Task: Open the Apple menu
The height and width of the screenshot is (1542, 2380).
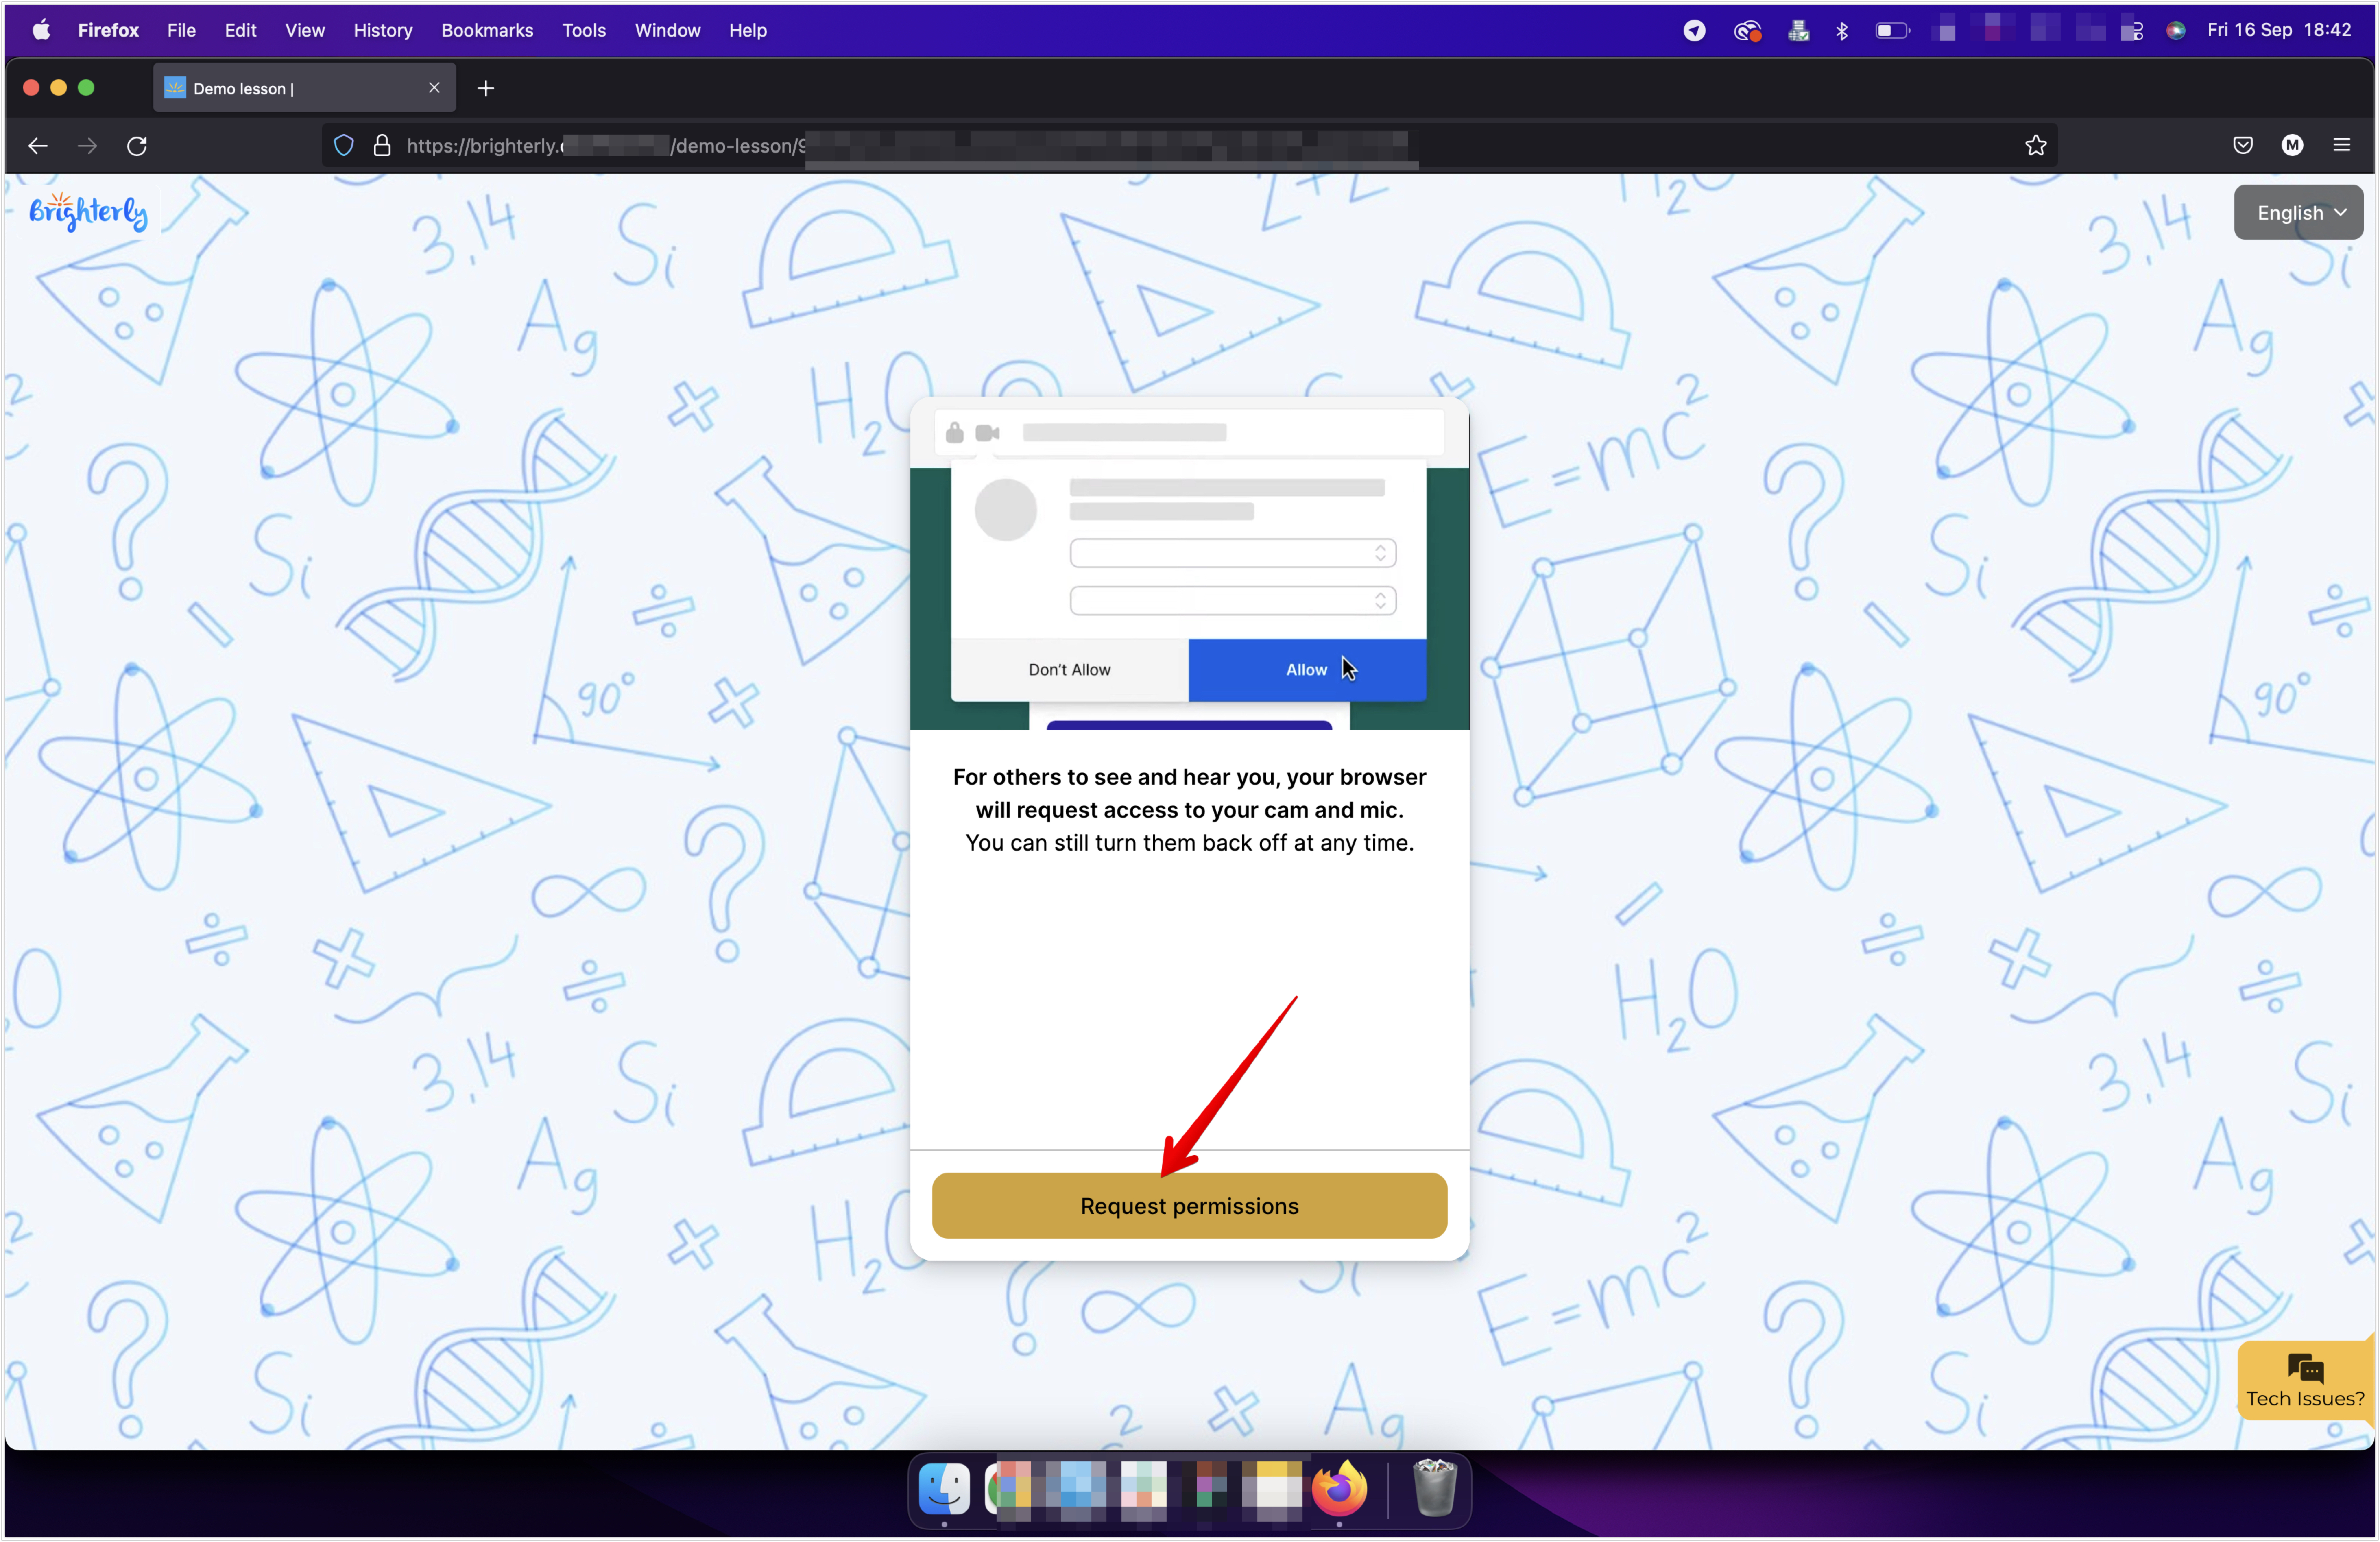Action: click(41, 30)
